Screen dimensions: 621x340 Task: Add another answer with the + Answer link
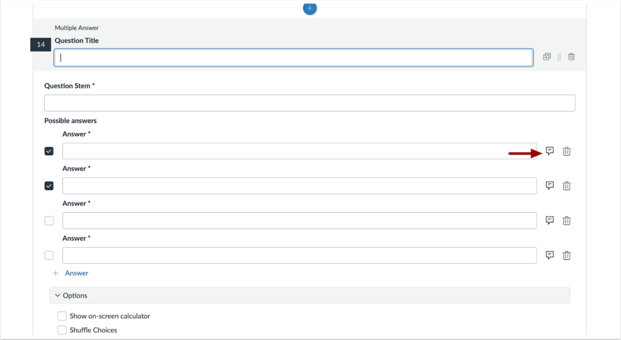tap(71, 273)
